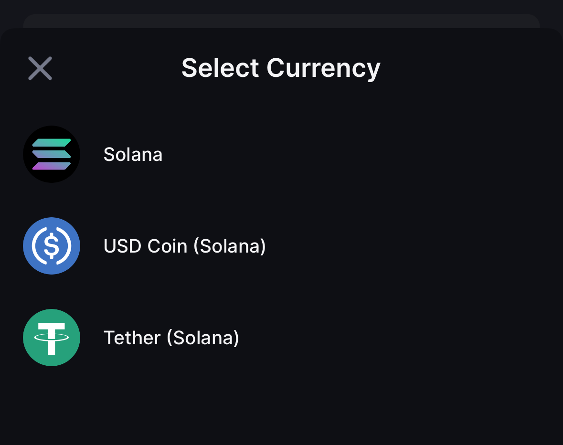Click the word Tether in the third row
This screenshot has width=563, height=445.
132,338
